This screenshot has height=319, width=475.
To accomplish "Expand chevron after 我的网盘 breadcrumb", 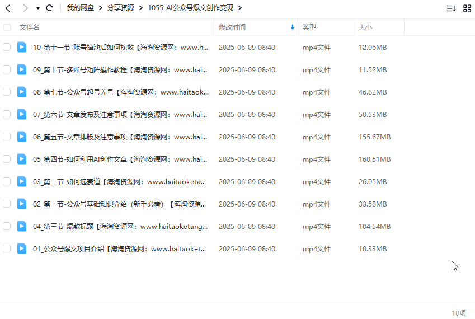I will pos(101,8).
